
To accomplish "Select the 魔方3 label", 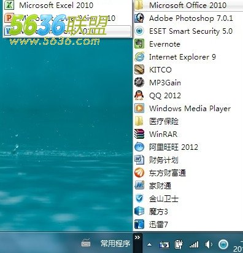I will click(158, 211).
